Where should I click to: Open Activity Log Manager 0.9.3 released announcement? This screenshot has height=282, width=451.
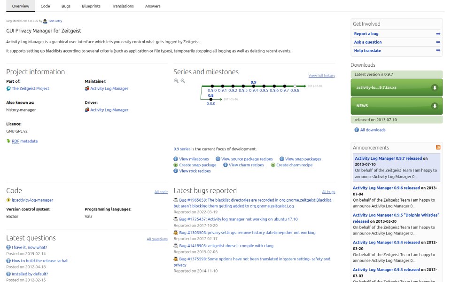point(386,270)
